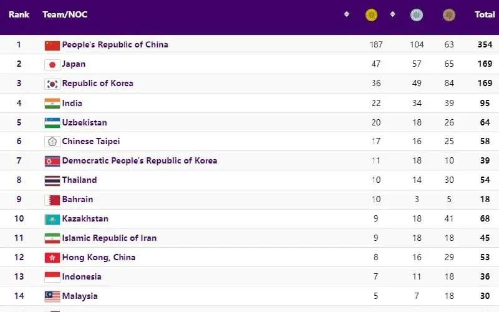Click the Chinese Taipei flag icon

pos(52,142)
